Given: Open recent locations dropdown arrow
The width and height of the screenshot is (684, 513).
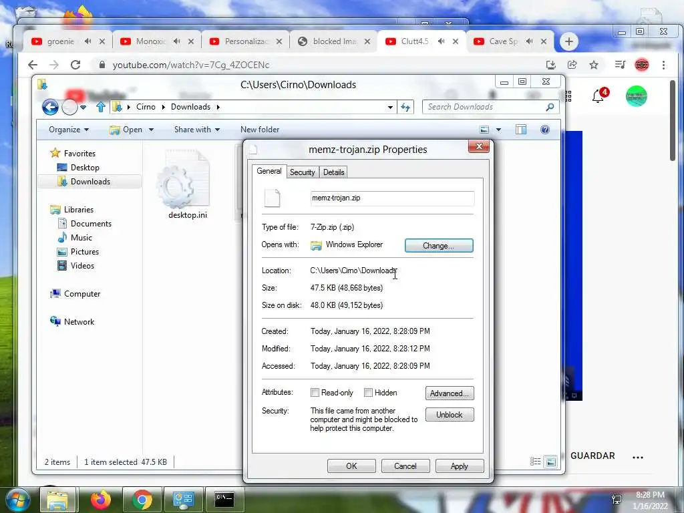Looking at the screenshot, I should click(83, 107).
